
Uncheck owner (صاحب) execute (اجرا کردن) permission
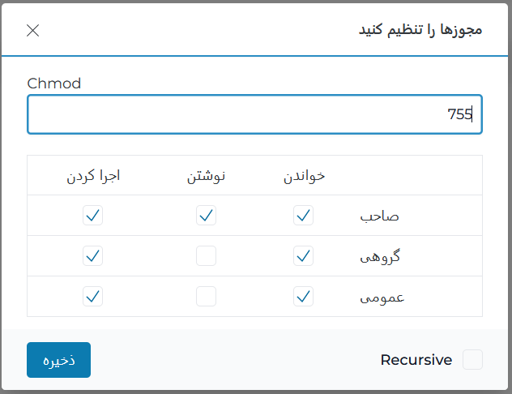click(93, 216)
